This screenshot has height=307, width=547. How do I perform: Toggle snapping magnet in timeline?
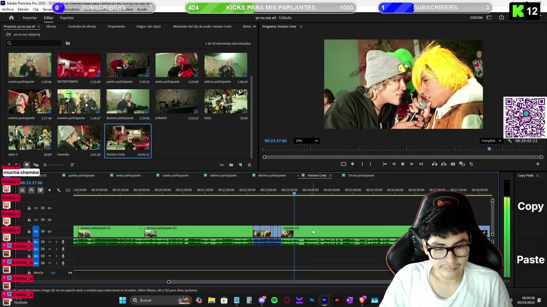31,190
